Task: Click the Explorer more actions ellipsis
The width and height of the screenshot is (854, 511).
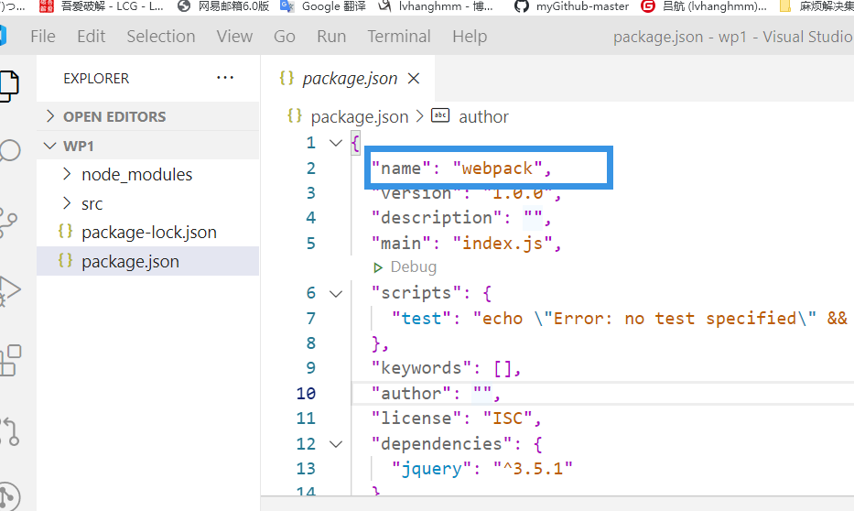Action: point(225,78)
